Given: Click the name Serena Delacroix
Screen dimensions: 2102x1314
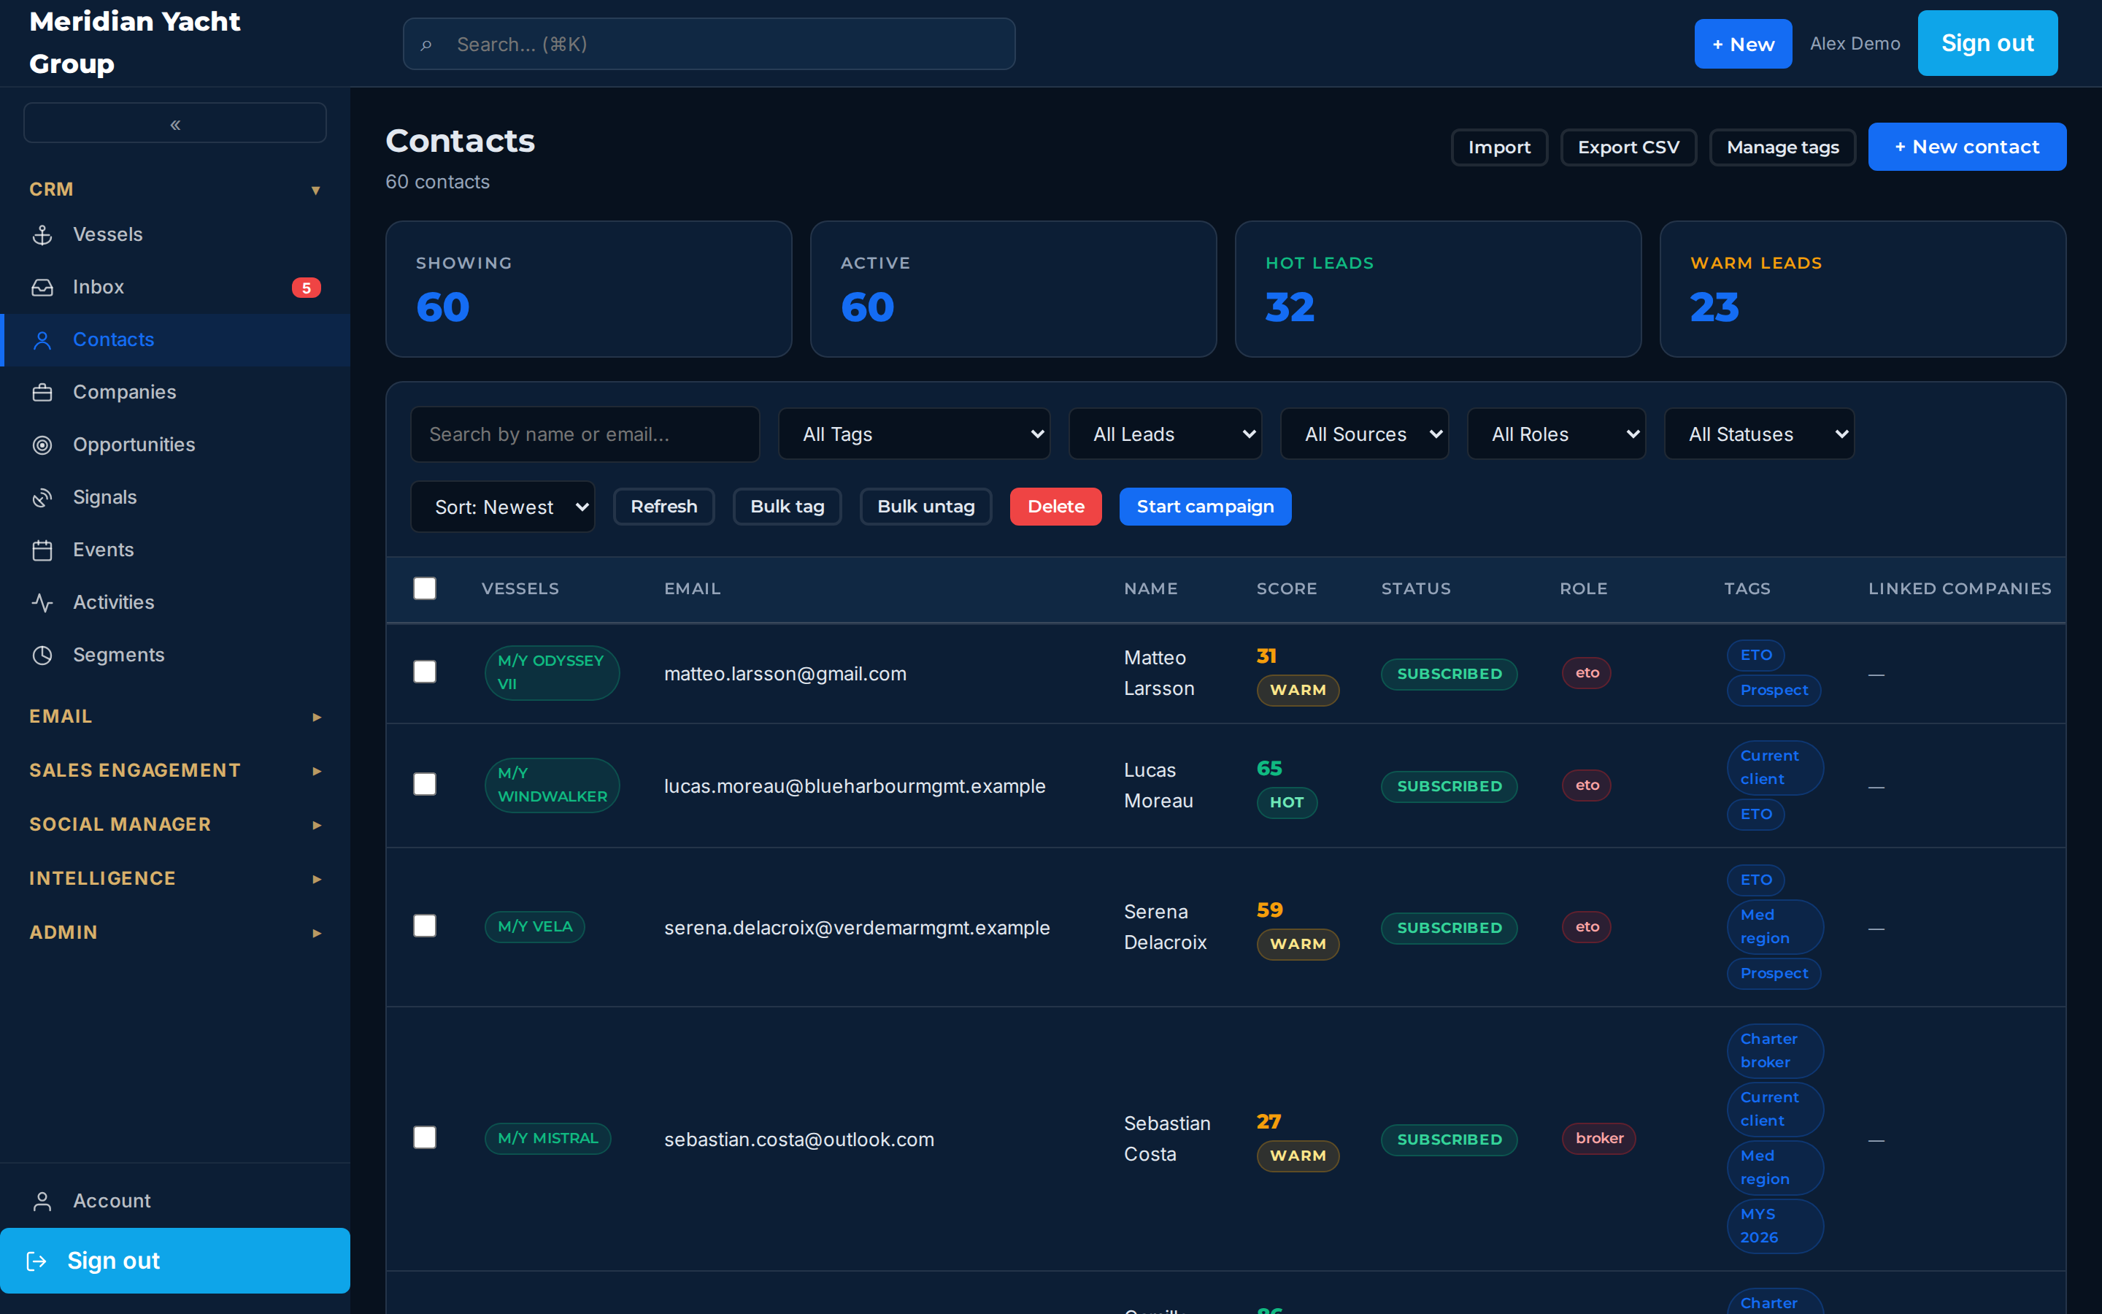Looking at the screenshot, I should click(x=1165, y=926).
